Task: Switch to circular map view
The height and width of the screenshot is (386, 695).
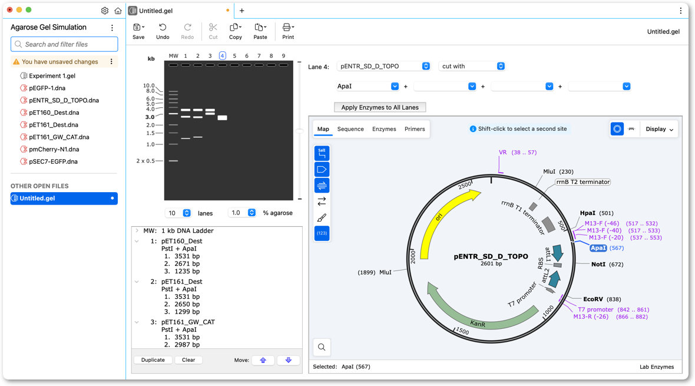Action: (x=617, y=129)
